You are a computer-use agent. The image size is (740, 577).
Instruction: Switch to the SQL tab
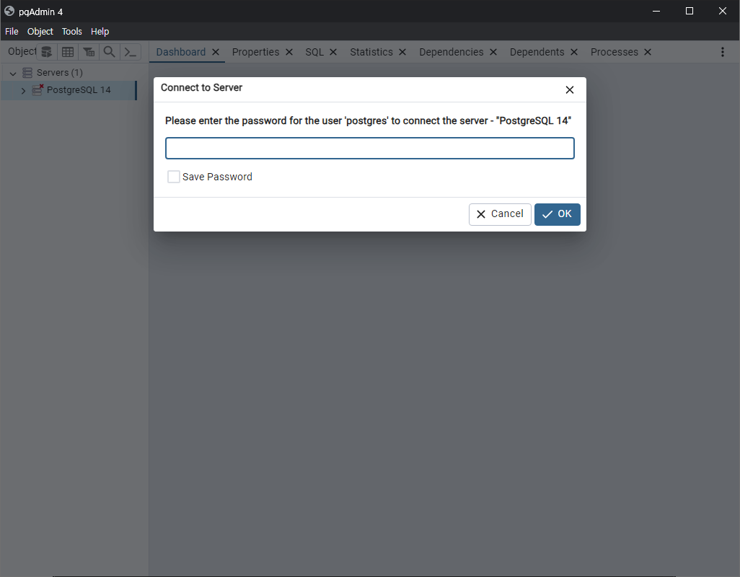[x=314, y=52]
